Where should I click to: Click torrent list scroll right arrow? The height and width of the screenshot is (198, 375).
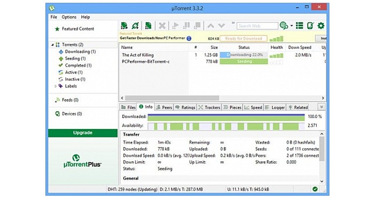point(323,98)
